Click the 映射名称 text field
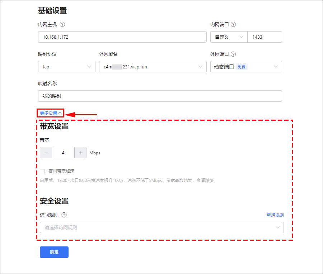The image size is (323, 274). (x=160, y=96)
